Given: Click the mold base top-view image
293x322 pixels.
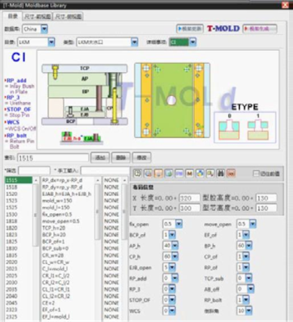Looking at the screenshot, I should tap(172, 100).
